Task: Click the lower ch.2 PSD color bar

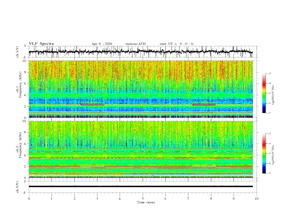Action: pyautogui.click(x=264, y=153)
